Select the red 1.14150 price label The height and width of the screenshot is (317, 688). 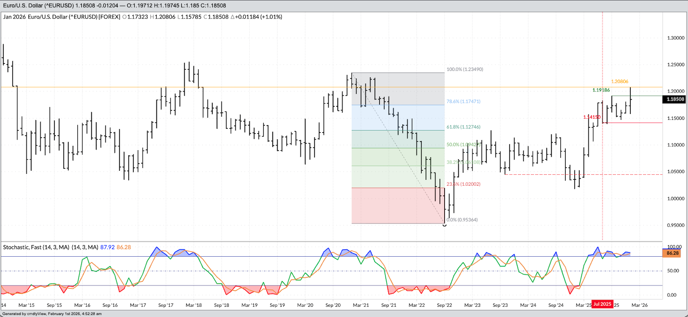[x=591, y=117]
